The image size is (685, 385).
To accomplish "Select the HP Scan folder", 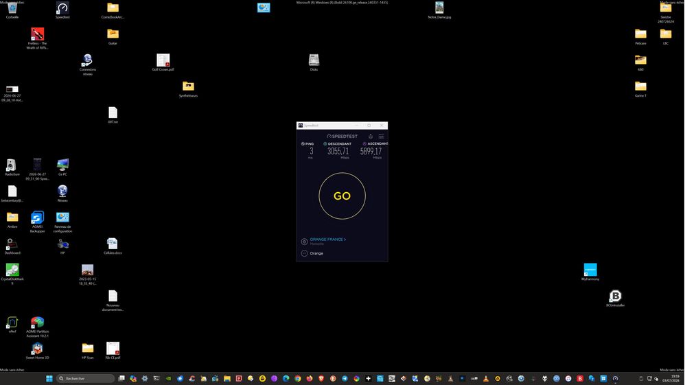I will click(x=87, y=351).
